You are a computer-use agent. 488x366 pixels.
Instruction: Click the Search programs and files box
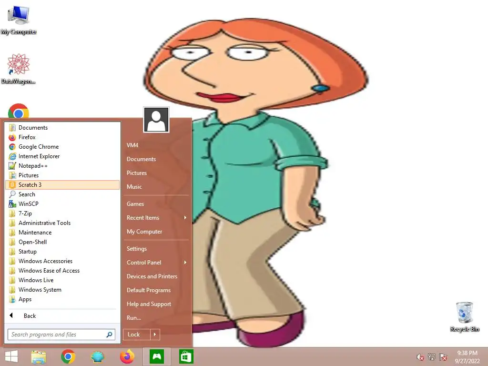tap(61, 335)
